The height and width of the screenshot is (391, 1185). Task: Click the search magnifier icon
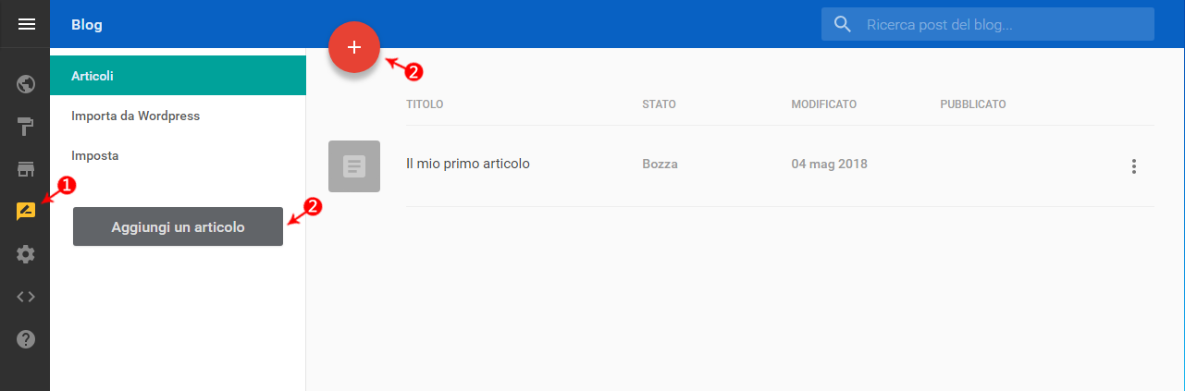click(x=842, y=24)
